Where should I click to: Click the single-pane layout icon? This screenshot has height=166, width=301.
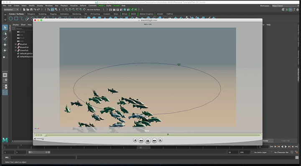click(x=5, y=75)
